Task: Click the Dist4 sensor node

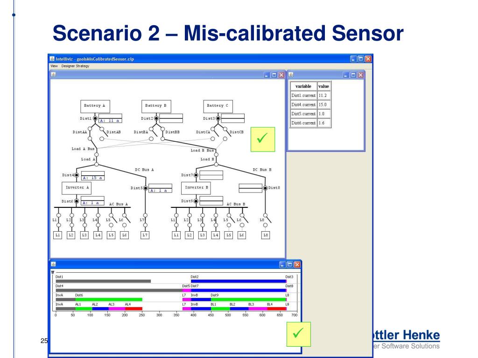Action: point(77,175)
